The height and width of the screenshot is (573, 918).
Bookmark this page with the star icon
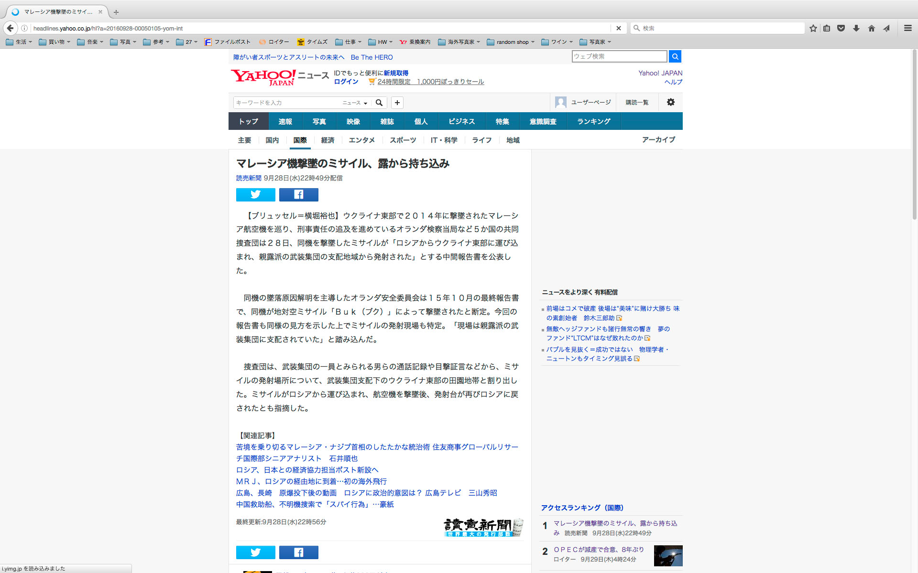tap(813, 28)
